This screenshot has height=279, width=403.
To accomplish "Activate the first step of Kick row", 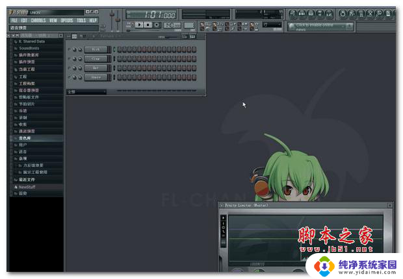I will click(120, 49).
